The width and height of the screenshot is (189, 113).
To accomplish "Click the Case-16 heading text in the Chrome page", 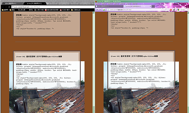I will [39, 56].
